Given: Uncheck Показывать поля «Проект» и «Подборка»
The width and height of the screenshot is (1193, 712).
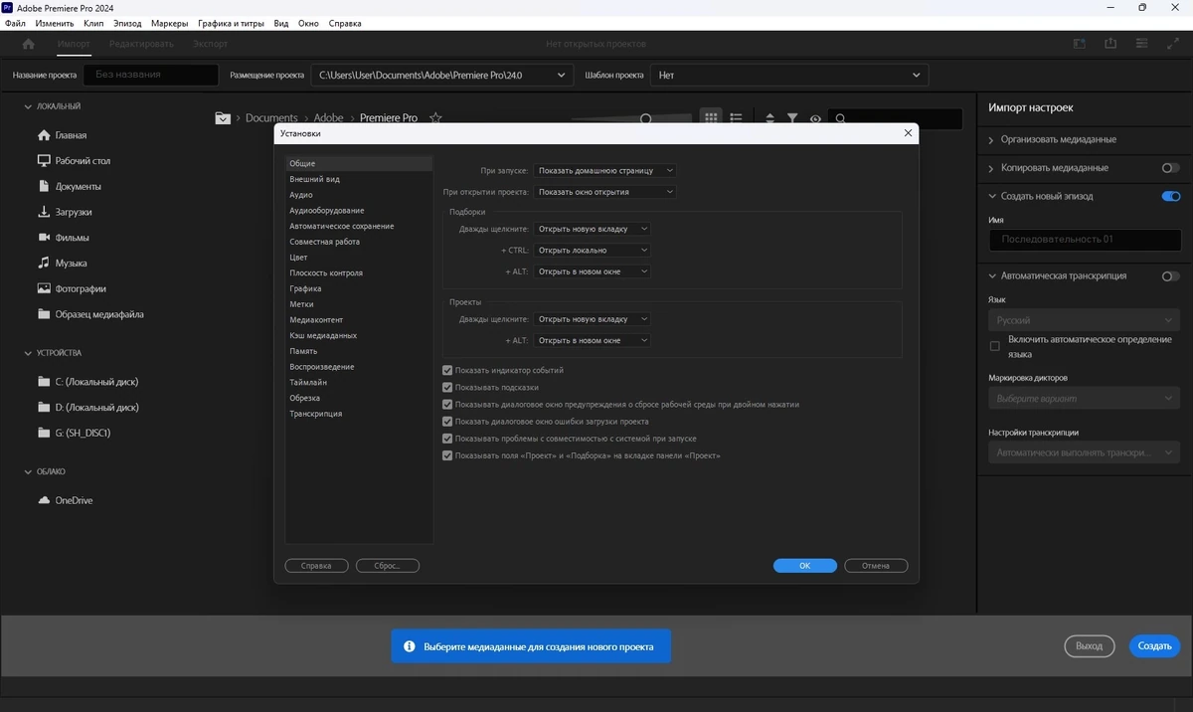Looking at the screenshot, I should point(447,455).
